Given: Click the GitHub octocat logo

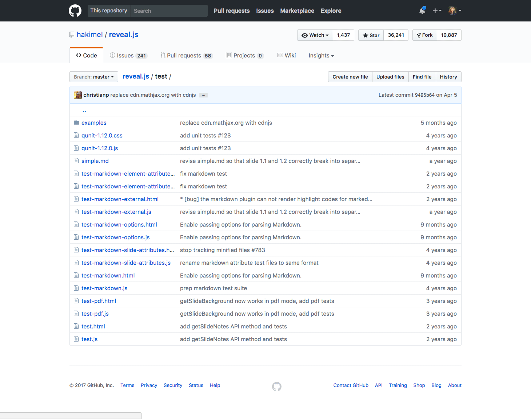Looking at the screenshot, I should click(75, 11).
